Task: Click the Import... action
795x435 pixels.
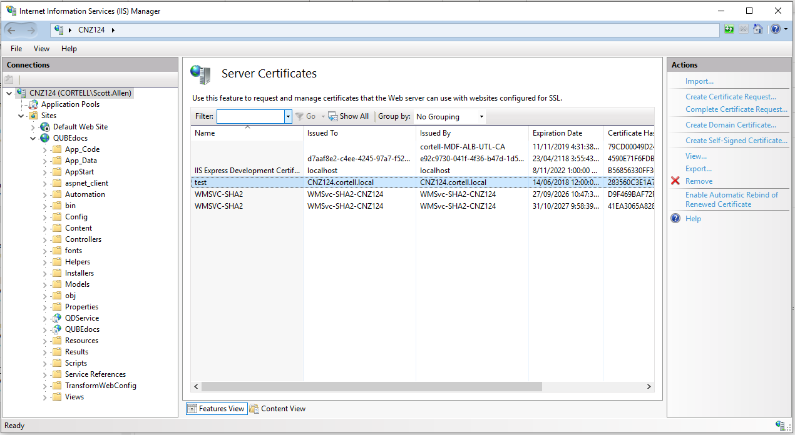Action: coord(699,81)
